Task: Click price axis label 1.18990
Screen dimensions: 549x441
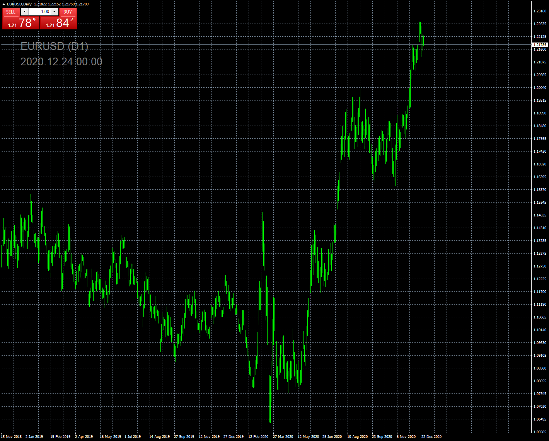Action: 540,113
